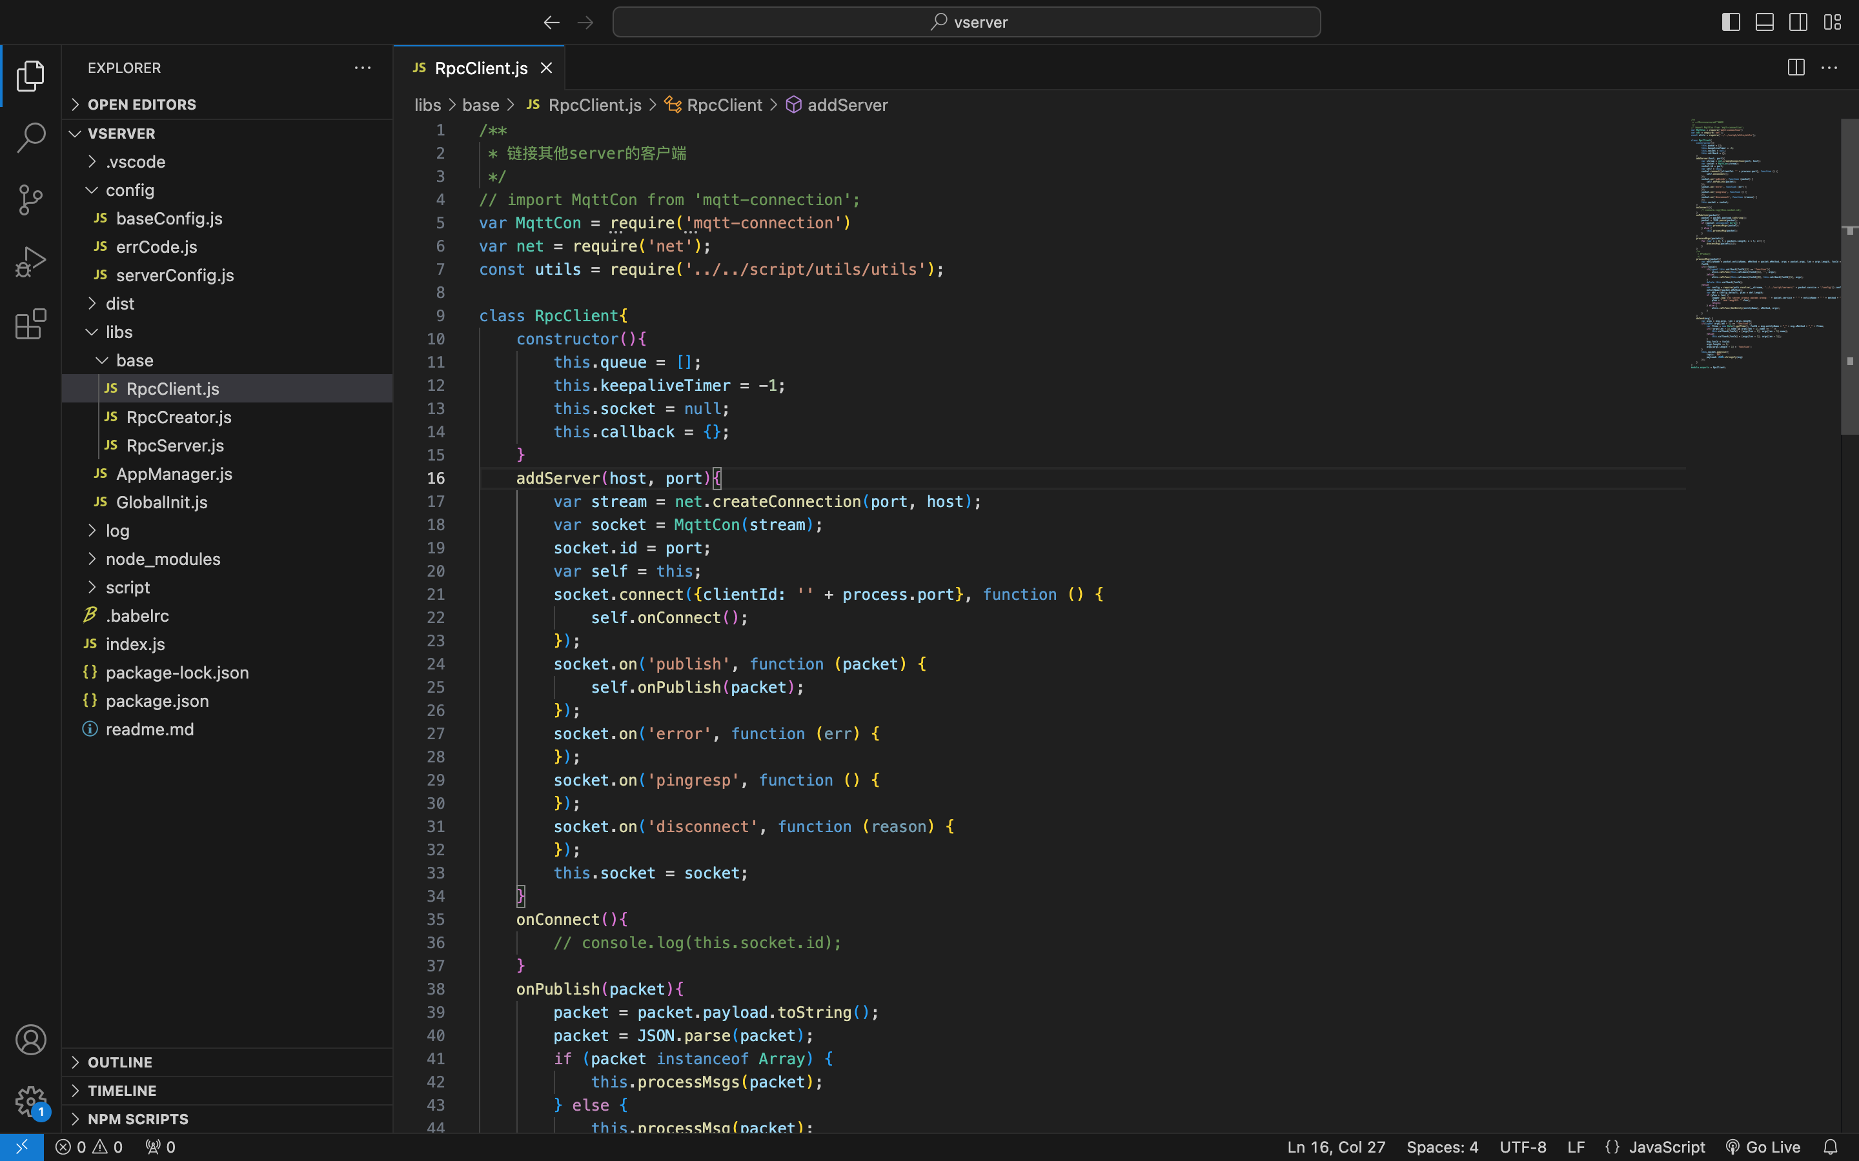Screen dimensions: 1859x1161
Task: Select base in the breadcrumb
Action: (481, 105)
